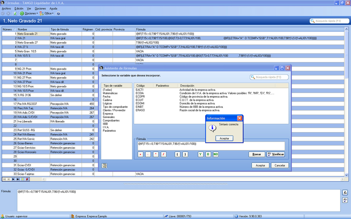351x219 pixels.
Task: Sort grid by Número column header
Action: pos(9,29)
